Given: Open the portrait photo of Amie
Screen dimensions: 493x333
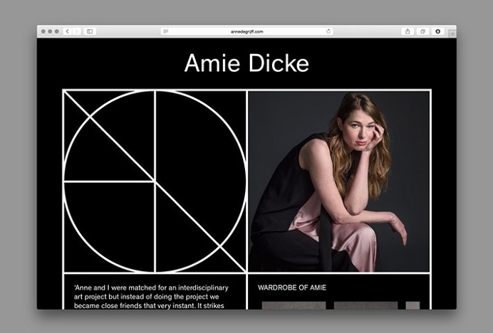Looking at the screenshot, I should tap(339, 181).
